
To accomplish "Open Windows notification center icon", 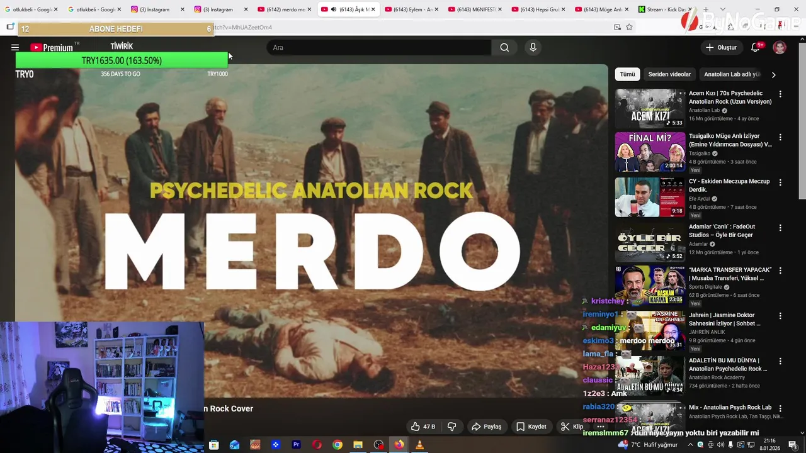I will click(x=793, y=445).
